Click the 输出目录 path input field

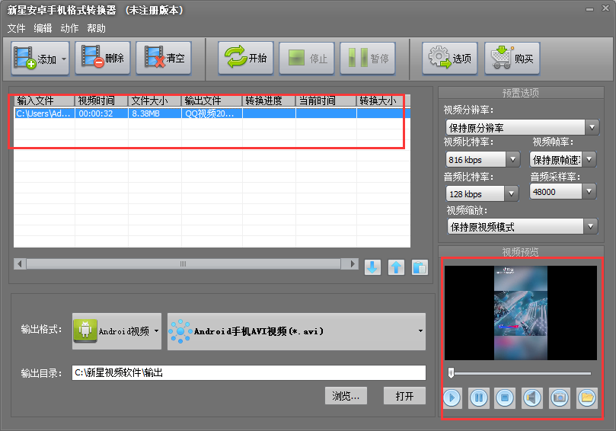click(249, 372)
